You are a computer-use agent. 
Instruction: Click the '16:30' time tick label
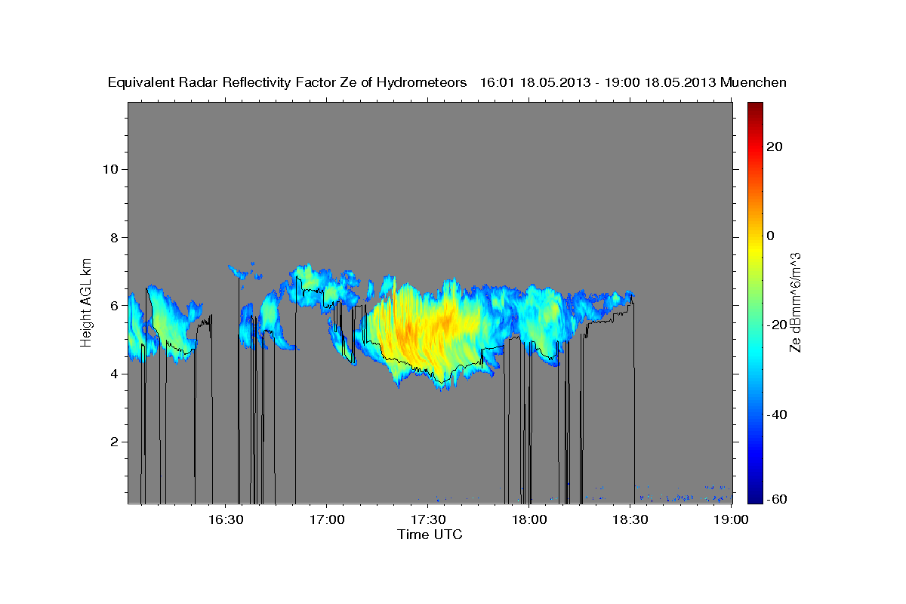[x=225, y=519]
